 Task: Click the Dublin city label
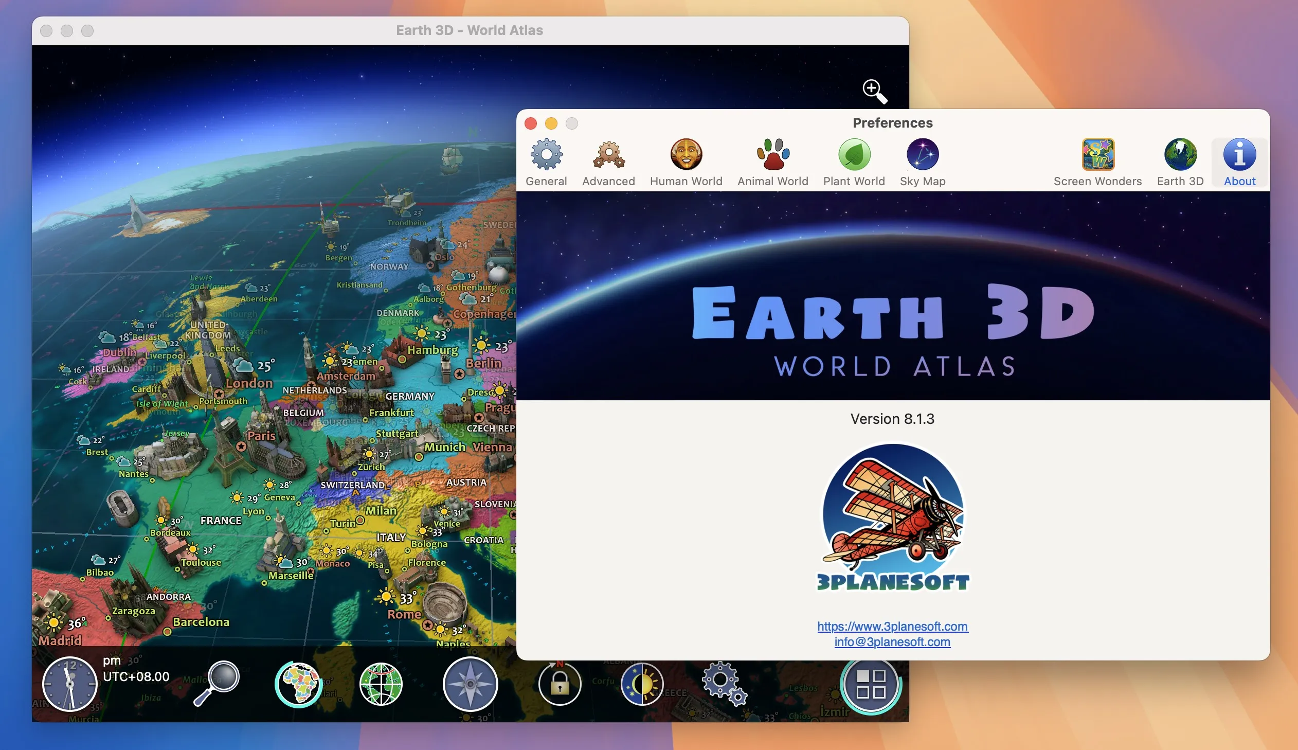(119, 352)
